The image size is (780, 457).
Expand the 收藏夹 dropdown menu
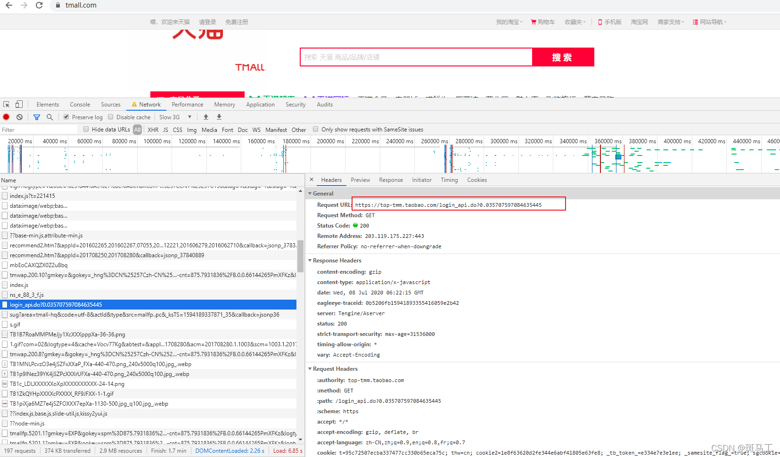(x=575, y=22)
